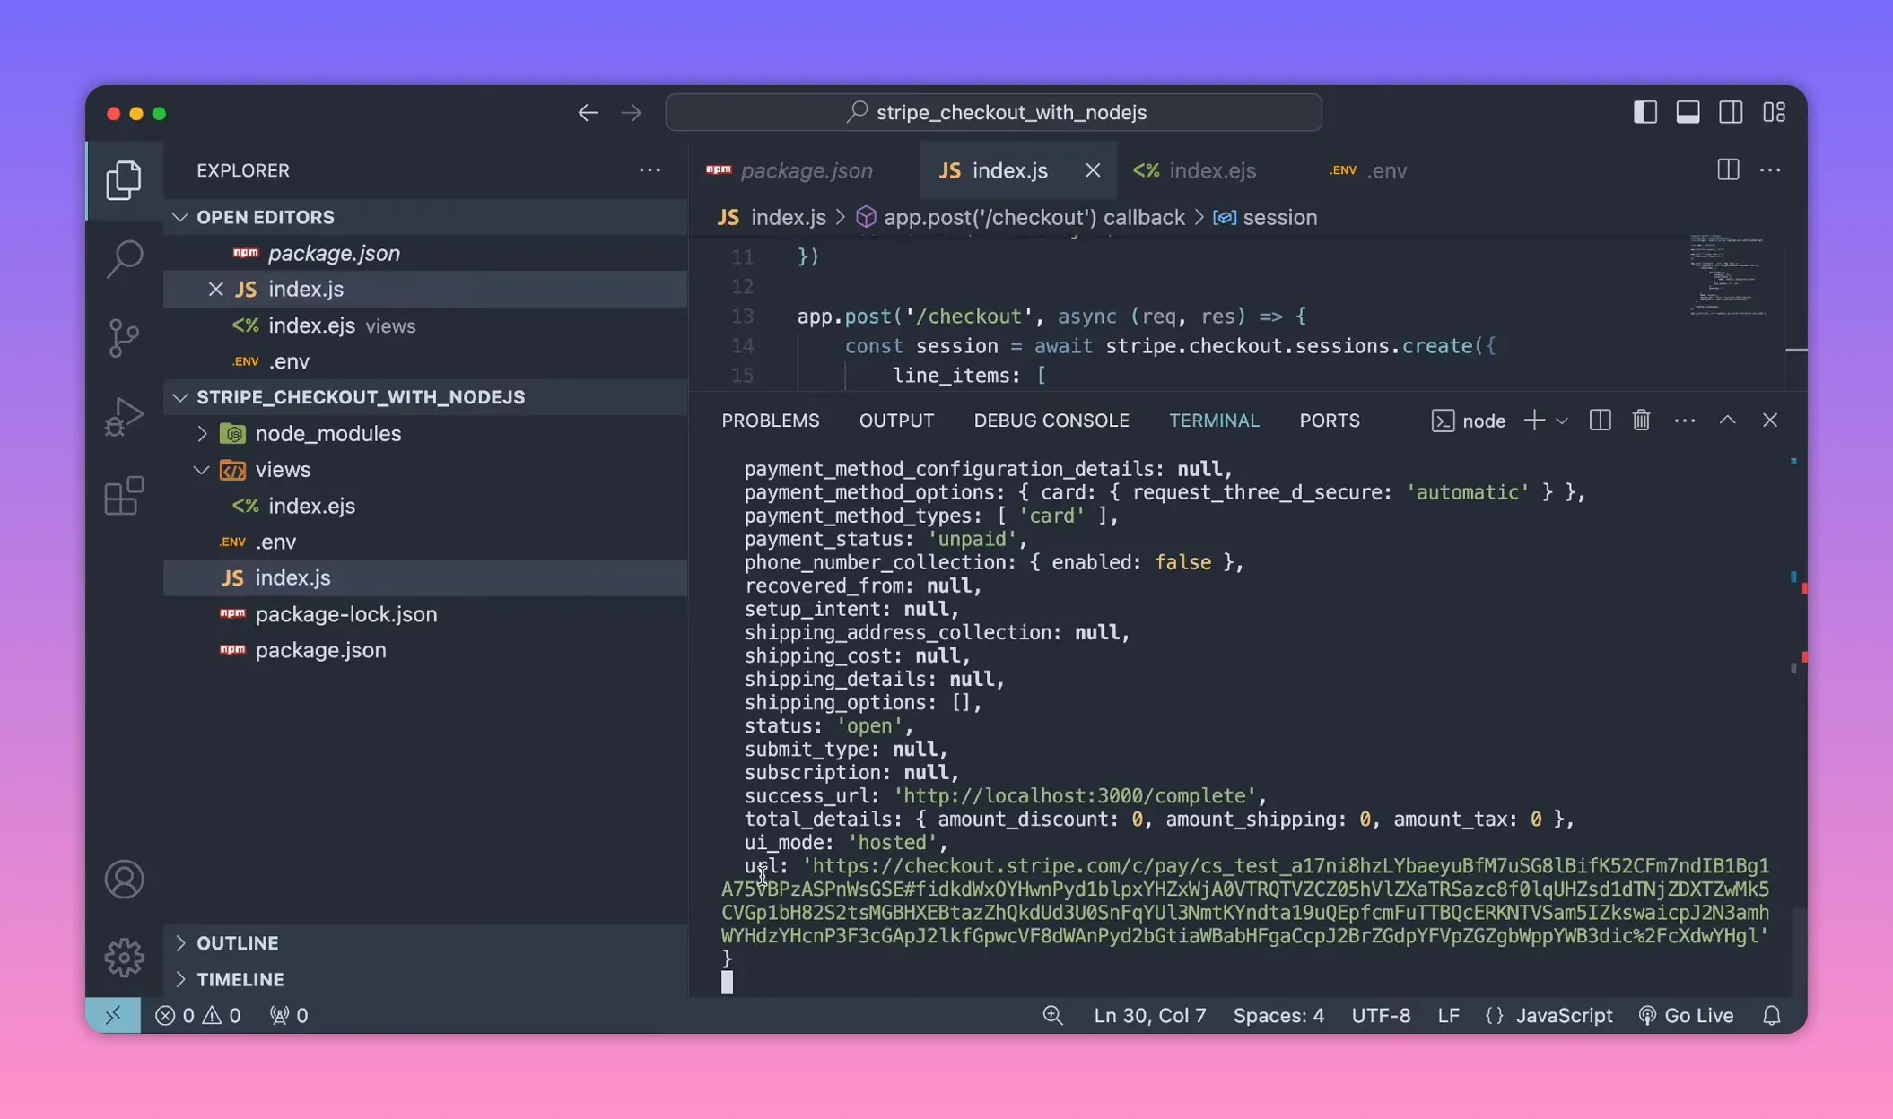Open the Source Control view
The image size is (1893, 1119).
pos(124,337)
